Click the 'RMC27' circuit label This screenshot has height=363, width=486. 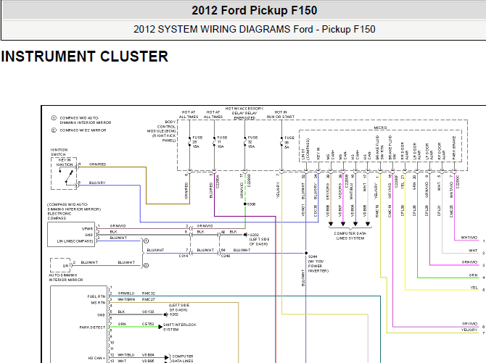149,299
